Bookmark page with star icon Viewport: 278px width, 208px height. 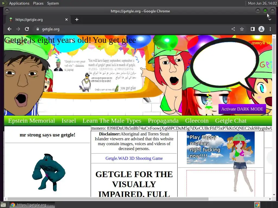click(x=242, y=29)
